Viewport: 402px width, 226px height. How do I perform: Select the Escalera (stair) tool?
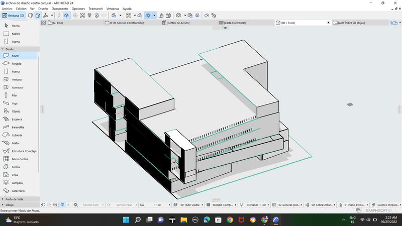pos(17,119)
